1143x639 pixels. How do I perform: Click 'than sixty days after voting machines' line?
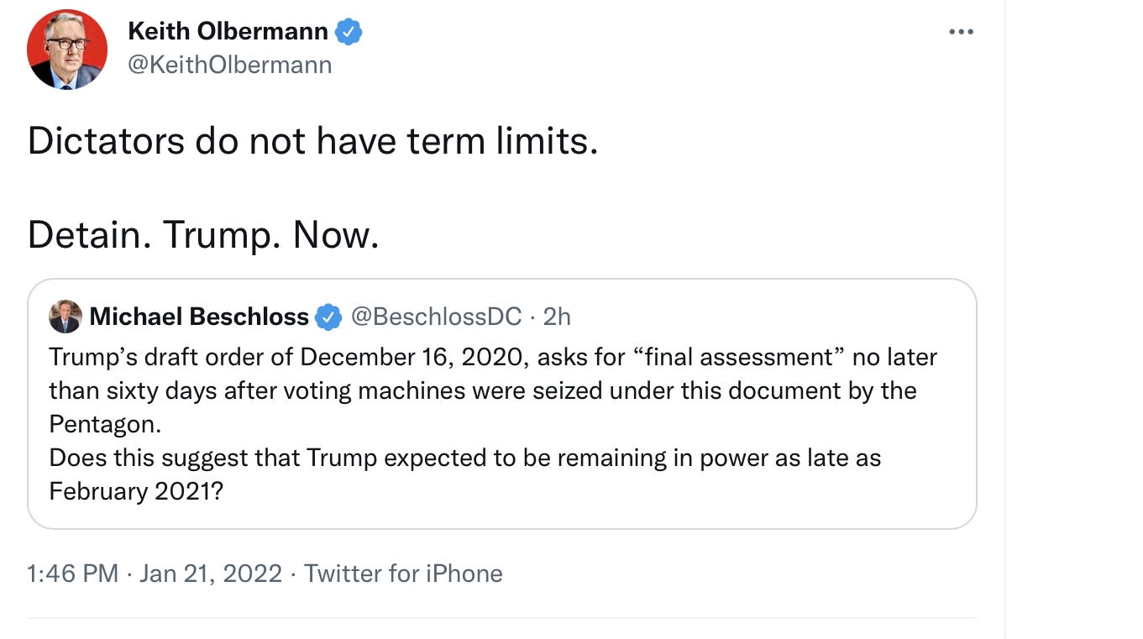[x=482, y=391]
